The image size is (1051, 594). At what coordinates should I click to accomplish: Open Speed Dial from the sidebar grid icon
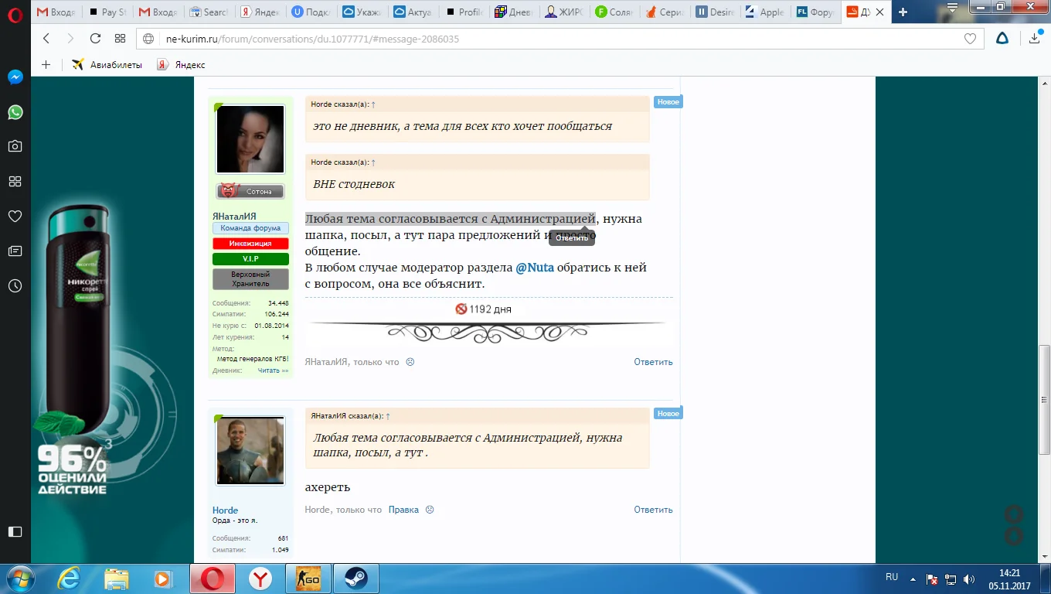(15, 181)
